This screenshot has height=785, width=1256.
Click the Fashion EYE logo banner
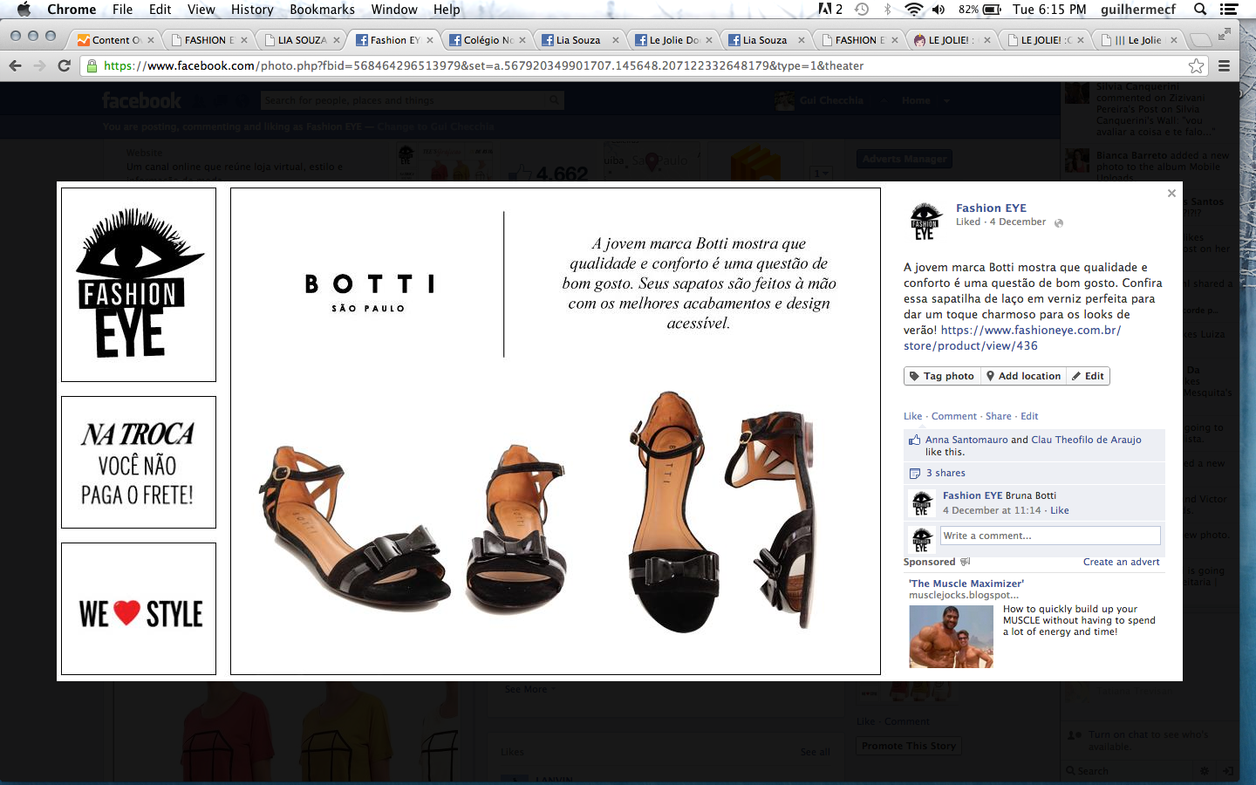pyautogui.click(x=139, y=284)
